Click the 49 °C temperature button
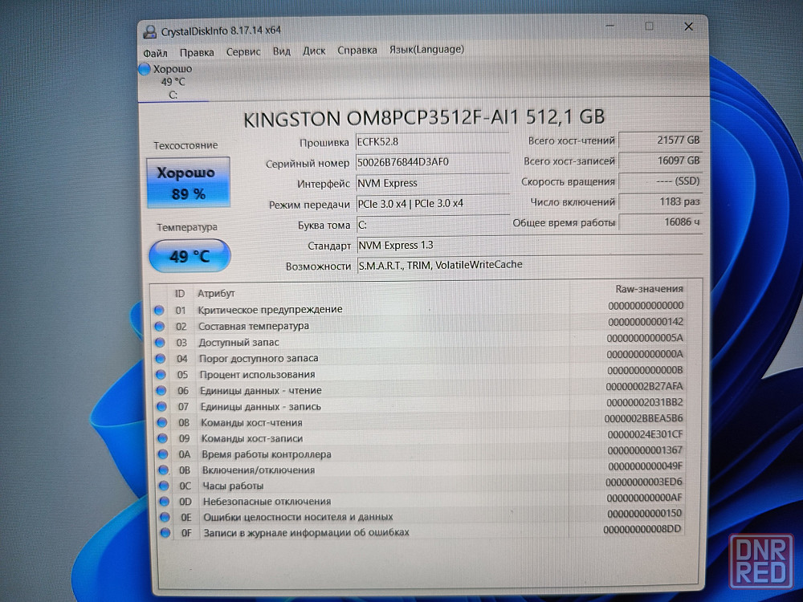 [x=190, y=256]
